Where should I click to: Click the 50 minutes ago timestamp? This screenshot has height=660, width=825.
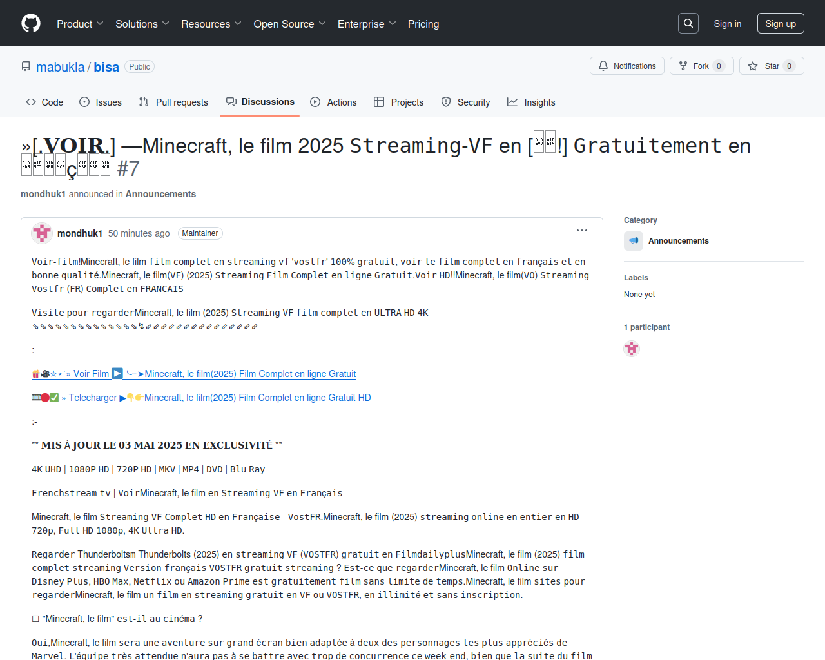tap(139, 233)
